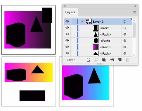Select the <Rect...> row with black rectangle thumbnail

tap(98, 28)
